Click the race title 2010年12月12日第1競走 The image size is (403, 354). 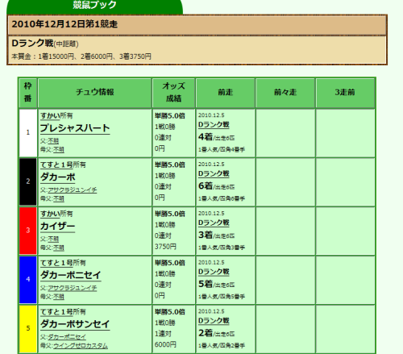click(x=64, y=24)
